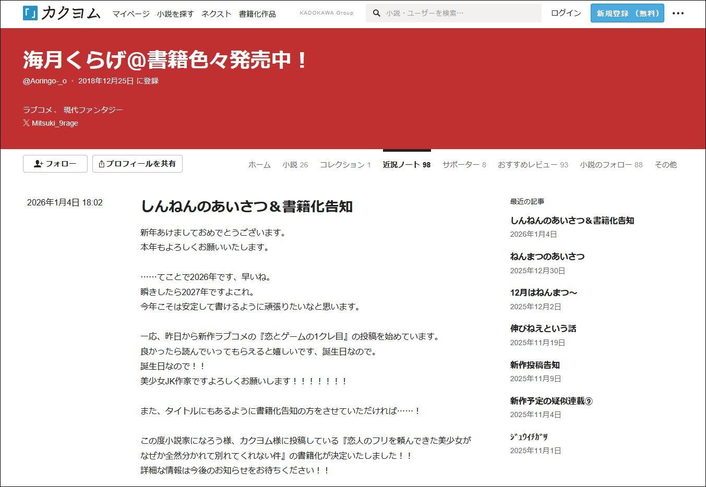This screenshot has width=706, height=487.
Task: Open the サポーター tab
Action: pyautogui.click(x=464, y=164)
